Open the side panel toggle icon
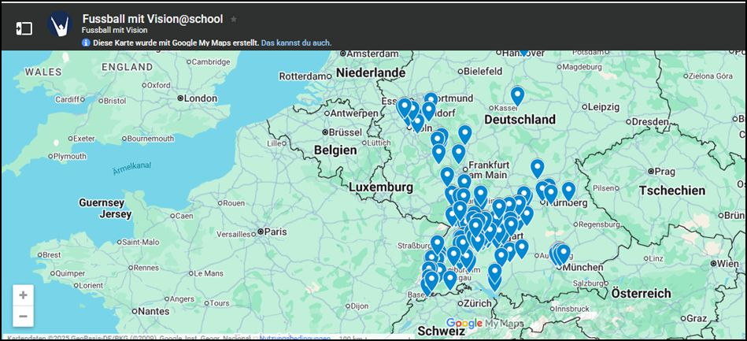This screenshot has width=747, height=341. click(24, 28)
